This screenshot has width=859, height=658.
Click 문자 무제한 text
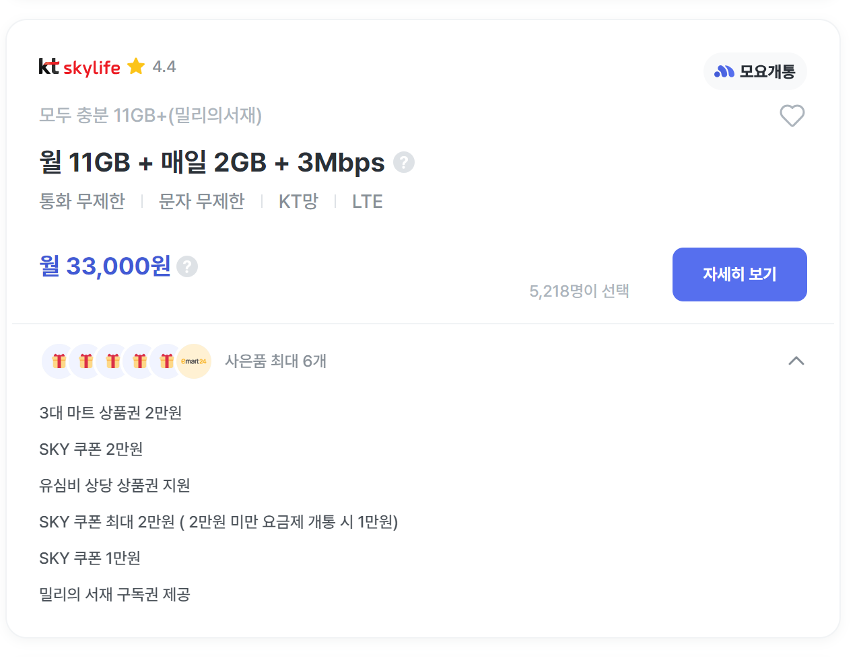click(202, 201)
